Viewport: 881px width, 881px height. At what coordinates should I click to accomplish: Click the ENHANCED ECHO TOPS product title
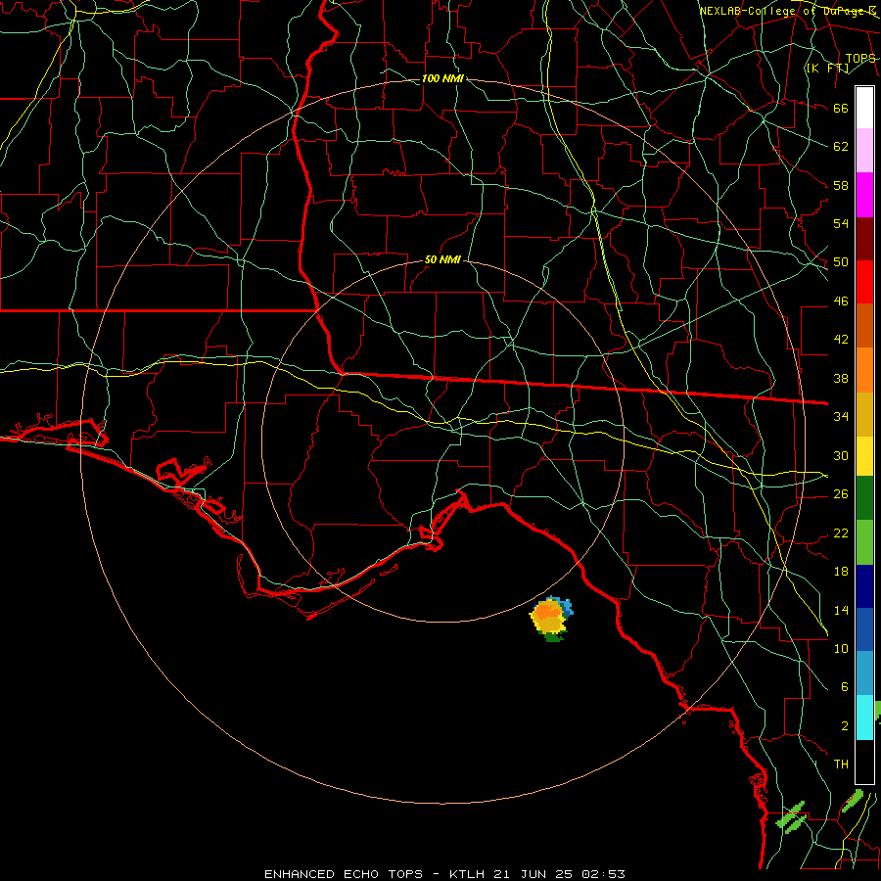(344, 874)
